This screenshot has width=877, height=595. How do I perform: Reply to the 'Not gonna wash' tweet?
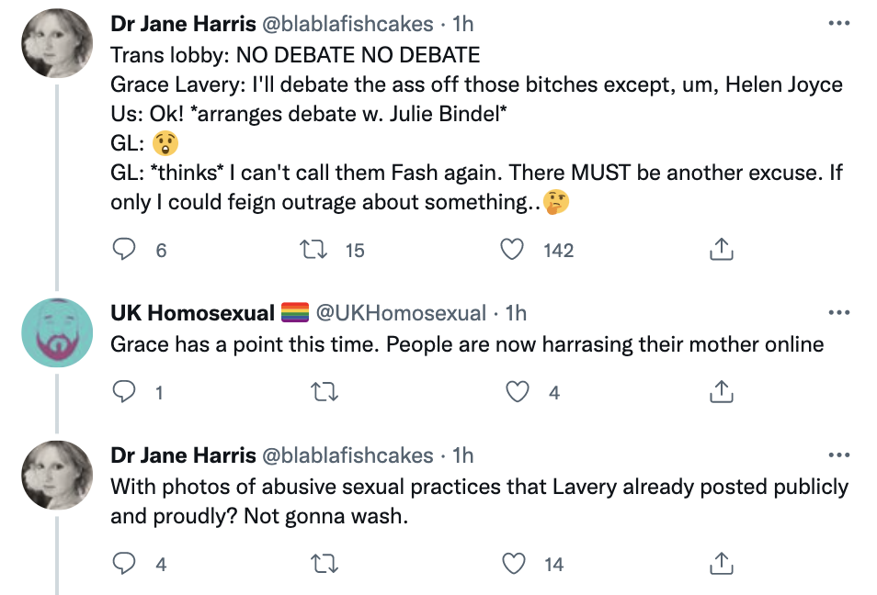pyautogui.click(x=124, y=564)
